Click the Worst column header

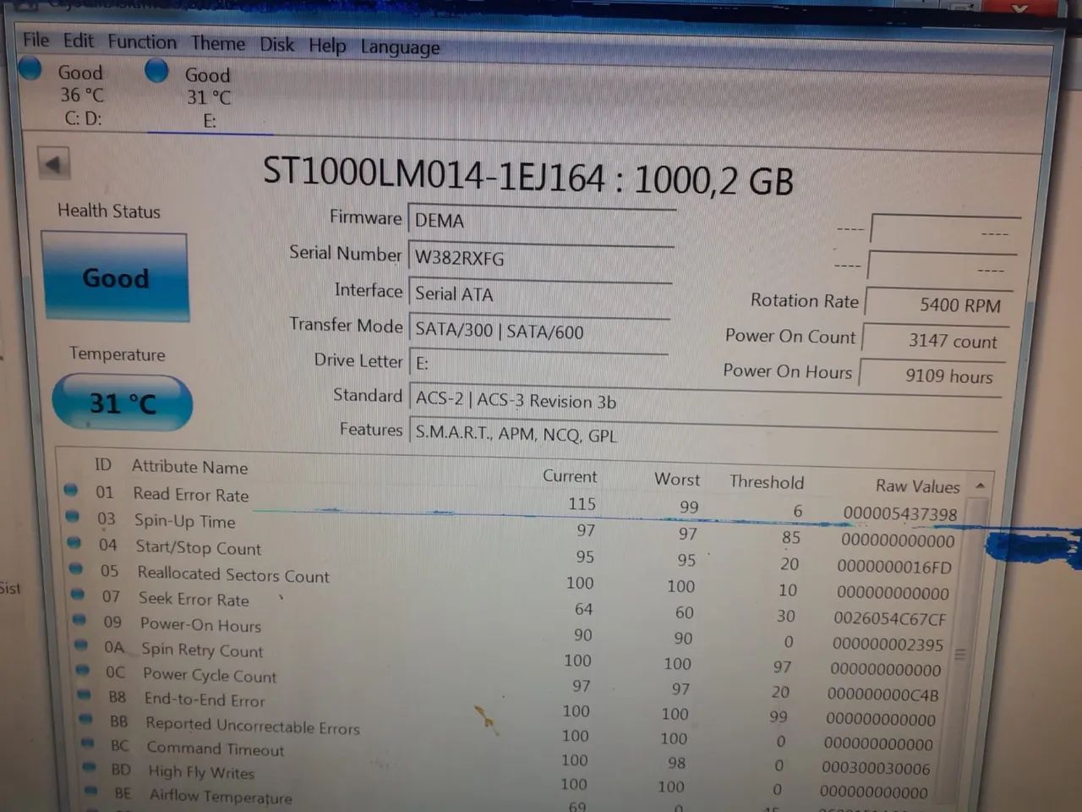click(x=677, y=480)
